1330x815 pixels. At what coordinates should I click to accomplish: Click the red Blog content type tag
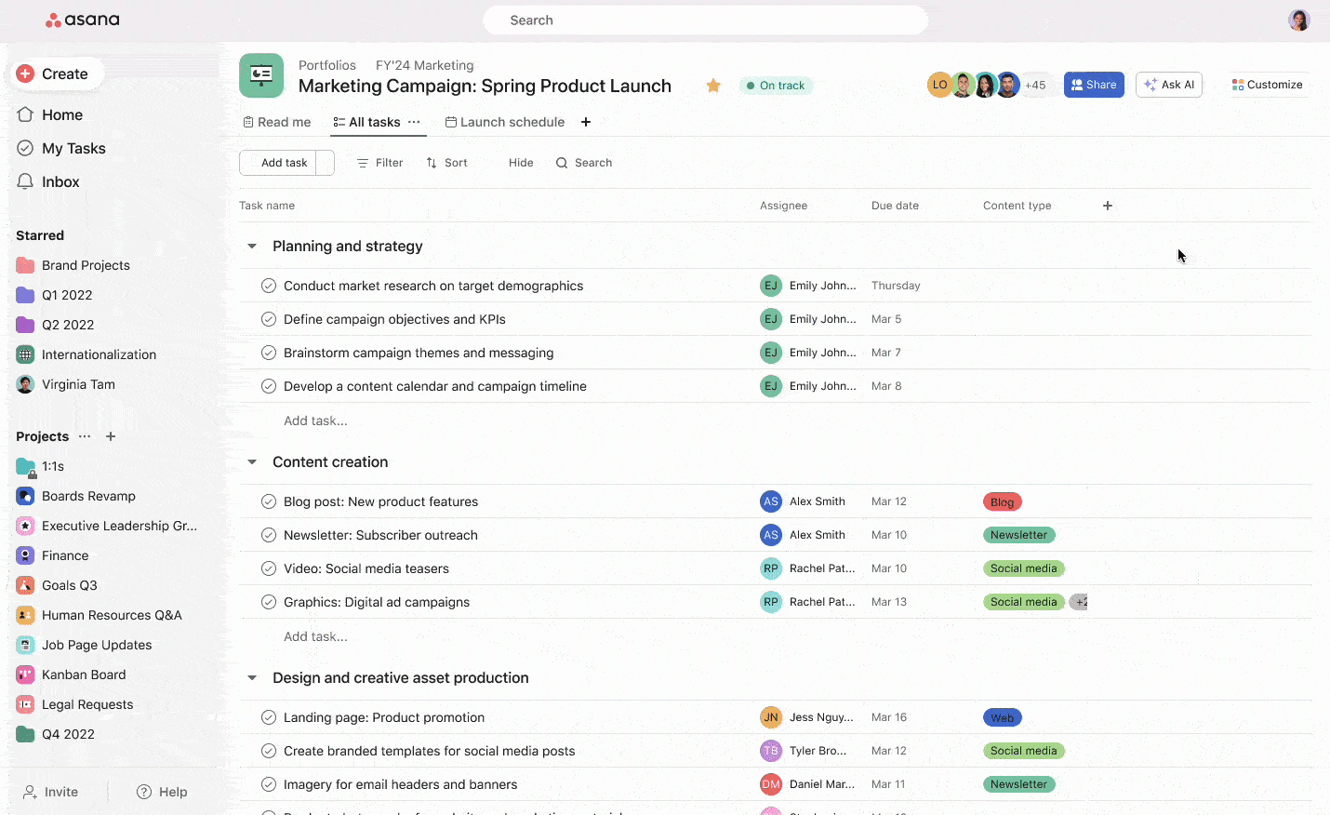pyautogui.click(x=1002, y=502)
